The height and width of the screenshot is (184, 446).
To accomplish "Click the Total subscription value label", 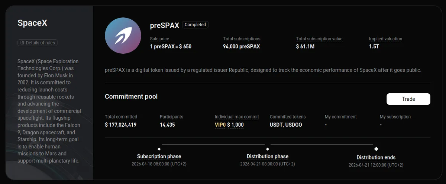I will (x=319, y=39).
